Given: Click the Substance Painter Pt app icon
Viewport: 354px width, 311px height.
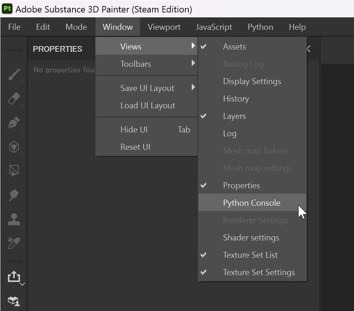Looking at the screenshot, I should pyautogui.click(x=7, y=9).
